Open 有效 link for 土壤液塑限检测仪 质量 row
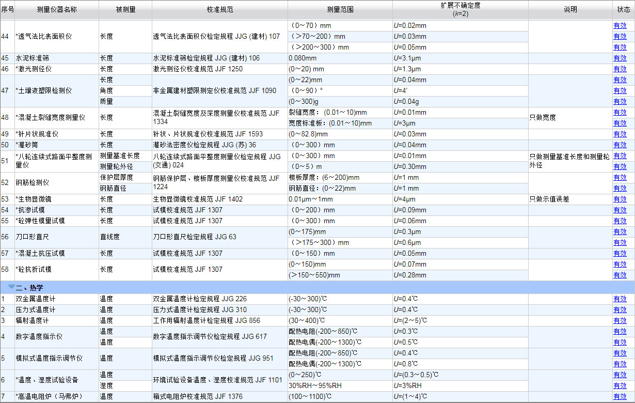Viewport: 635px width, 403px height. tap(620, 101)
